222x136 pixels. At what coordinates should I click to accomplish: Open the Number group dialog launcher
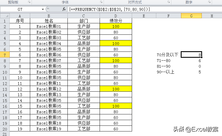tap(209, 2)
